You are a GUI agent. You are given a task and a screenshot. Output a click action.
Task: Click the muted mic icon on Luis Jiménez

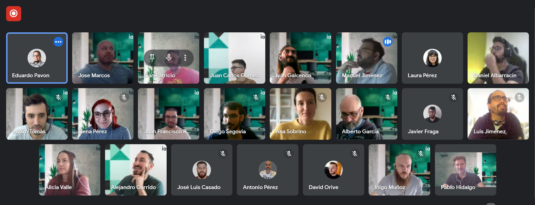(519, 97)
